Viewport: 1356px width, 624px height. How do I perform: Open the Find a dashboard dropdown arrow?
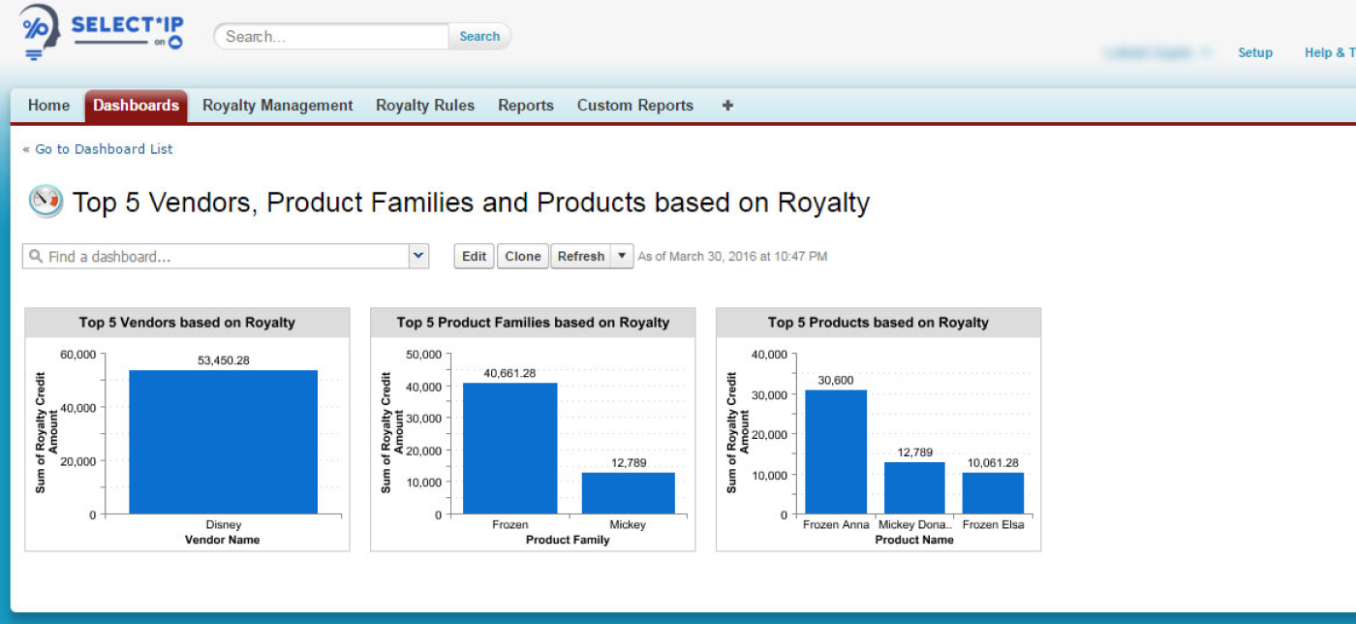coord(418,257)
